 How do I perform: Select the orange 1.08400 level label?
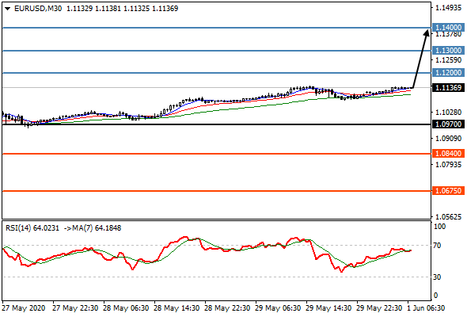(448, 154)
